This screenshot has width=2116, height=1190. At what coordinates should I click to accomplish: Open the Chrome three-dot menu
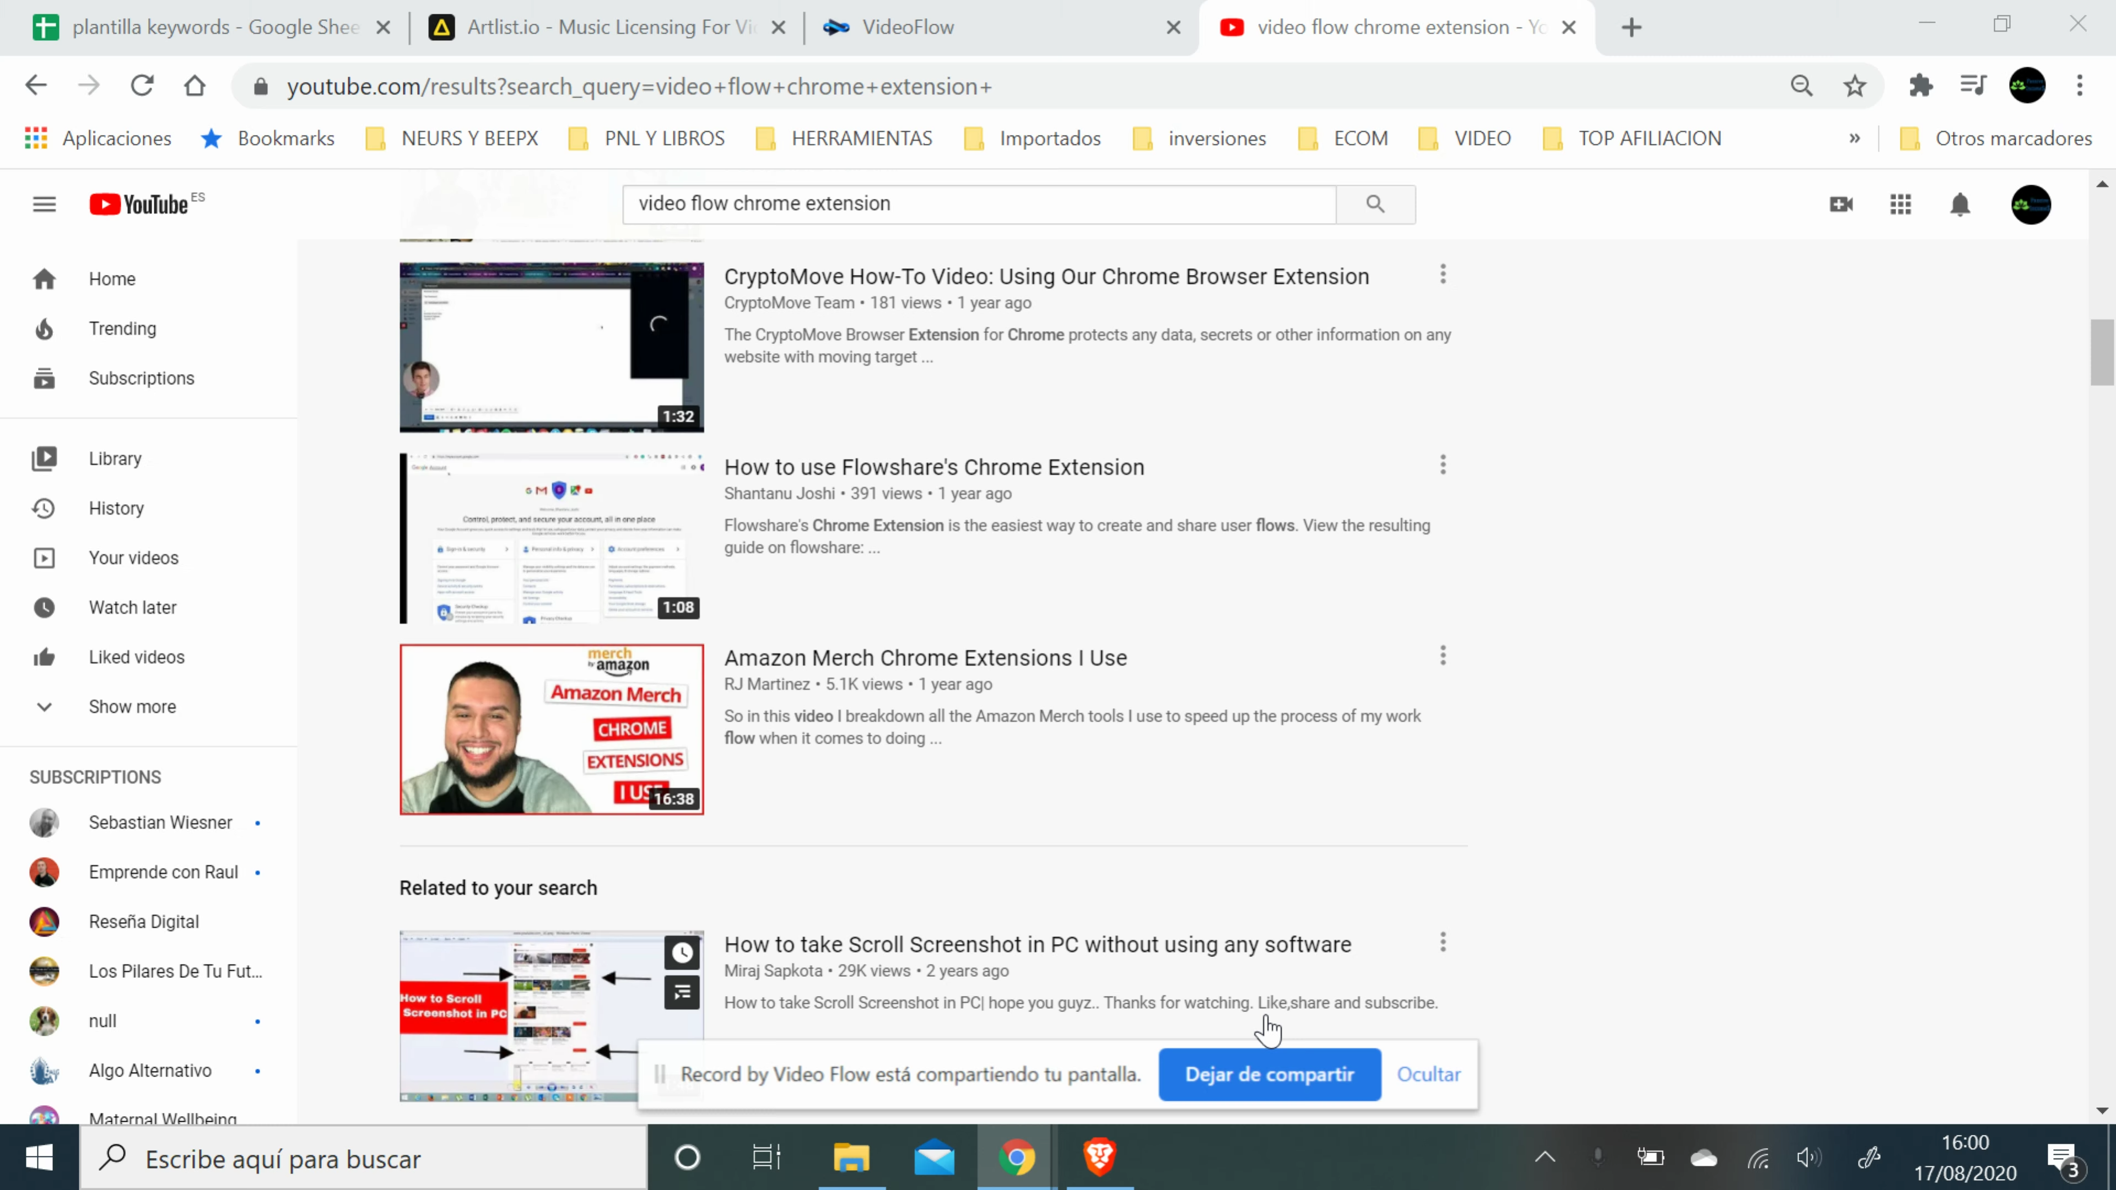pyautogui.click(x=2080, y=85)
